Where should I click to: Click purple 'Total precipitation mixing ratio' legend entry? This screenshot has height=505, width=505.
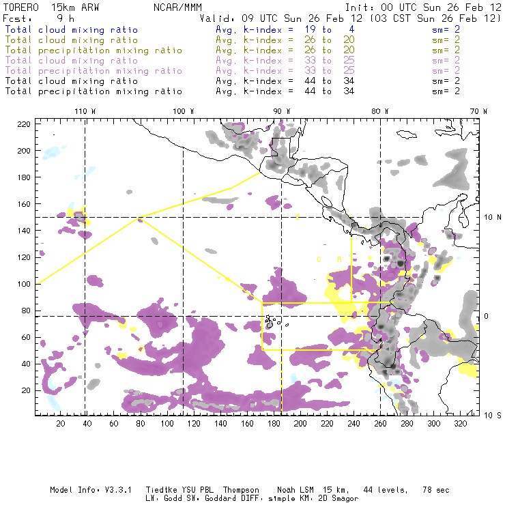pyautogui.click(x=93, y=70)
